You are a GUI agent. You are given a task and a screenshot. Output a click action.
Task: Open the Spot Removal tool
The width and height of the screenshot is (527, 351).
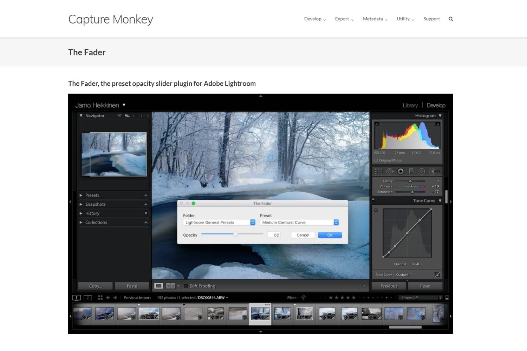[390, 171]
